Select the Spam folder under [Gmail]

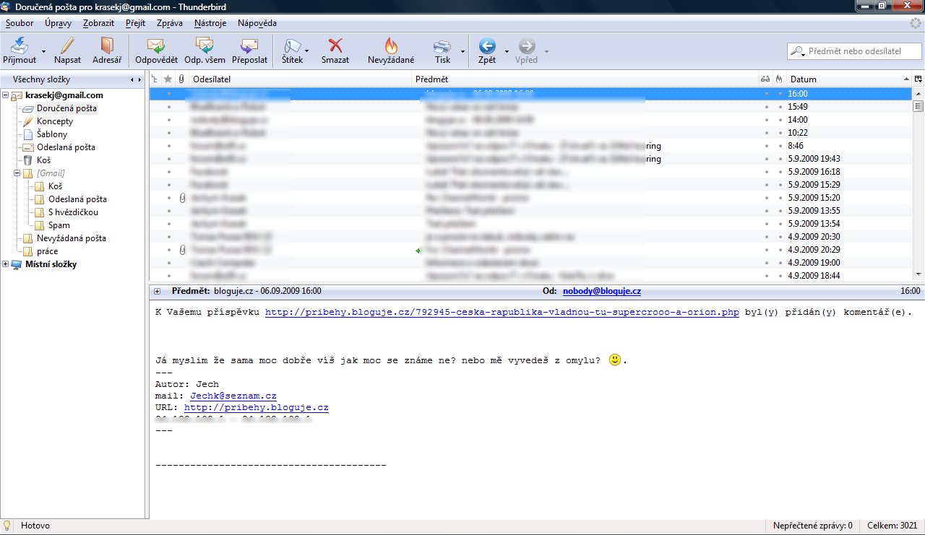click(59, 225)
